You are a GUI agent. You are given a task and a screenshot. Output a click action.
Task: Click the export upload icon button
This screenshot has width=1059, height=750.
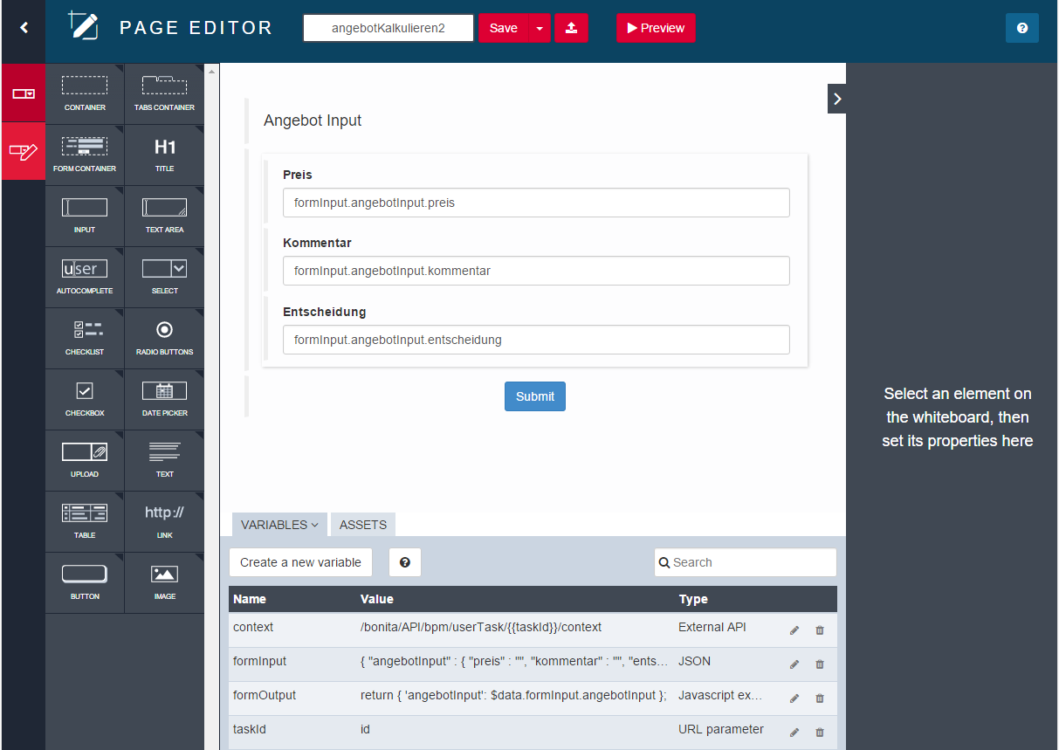[571, 28]
